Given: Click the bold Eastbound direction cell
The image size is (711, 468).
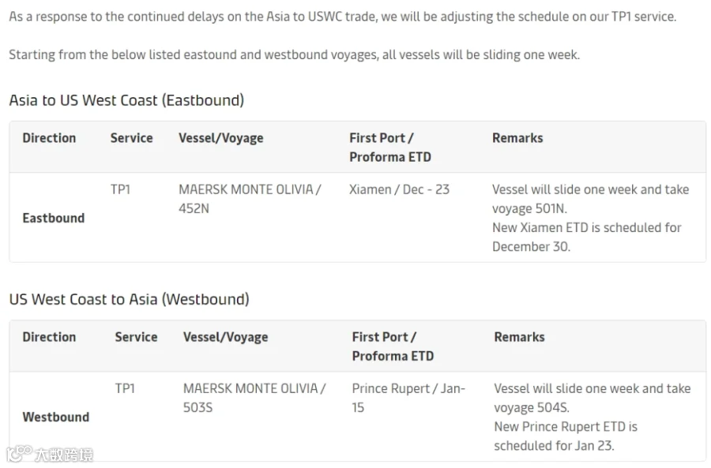Looking at the screenshot, I should pos(53,218).
